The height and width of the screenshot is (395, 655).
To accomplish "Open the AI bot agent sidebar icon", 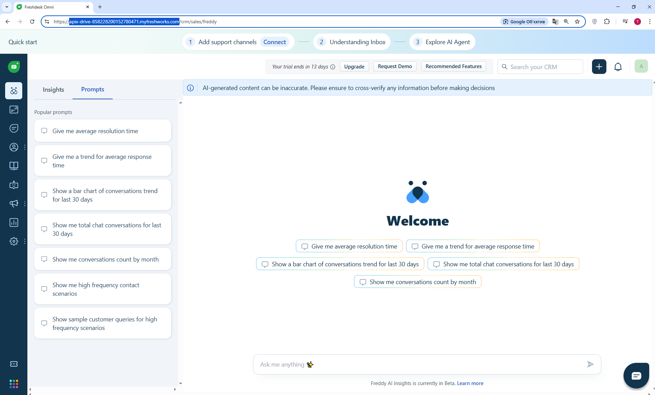I will [14, 185].
